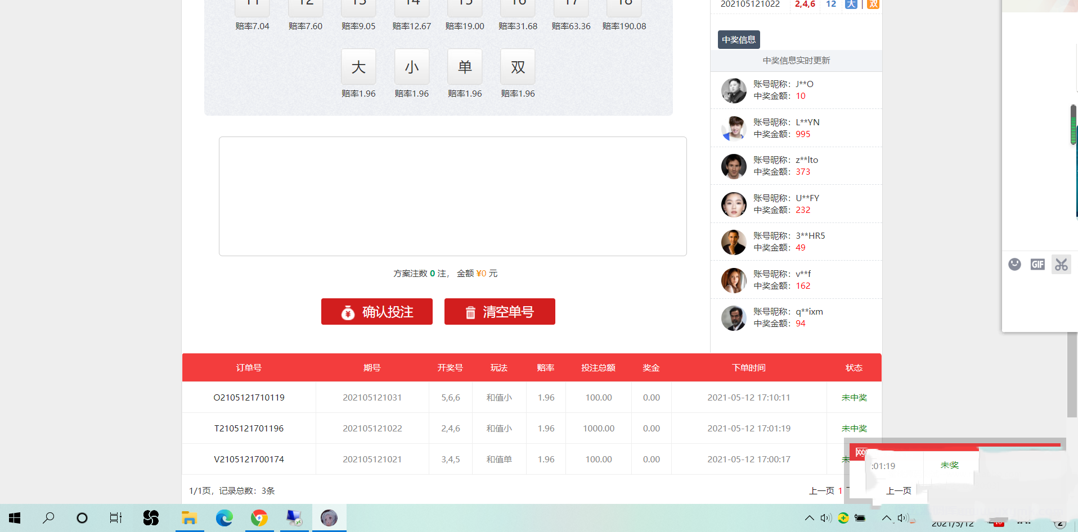Click the Windows search magnifier icon
The height and width of the screenshot is (532, 1078).
(x=48, y=518)
